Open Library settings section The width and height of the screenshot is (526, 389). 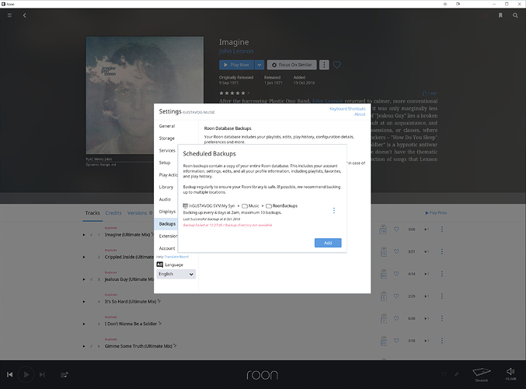(166, 187)
